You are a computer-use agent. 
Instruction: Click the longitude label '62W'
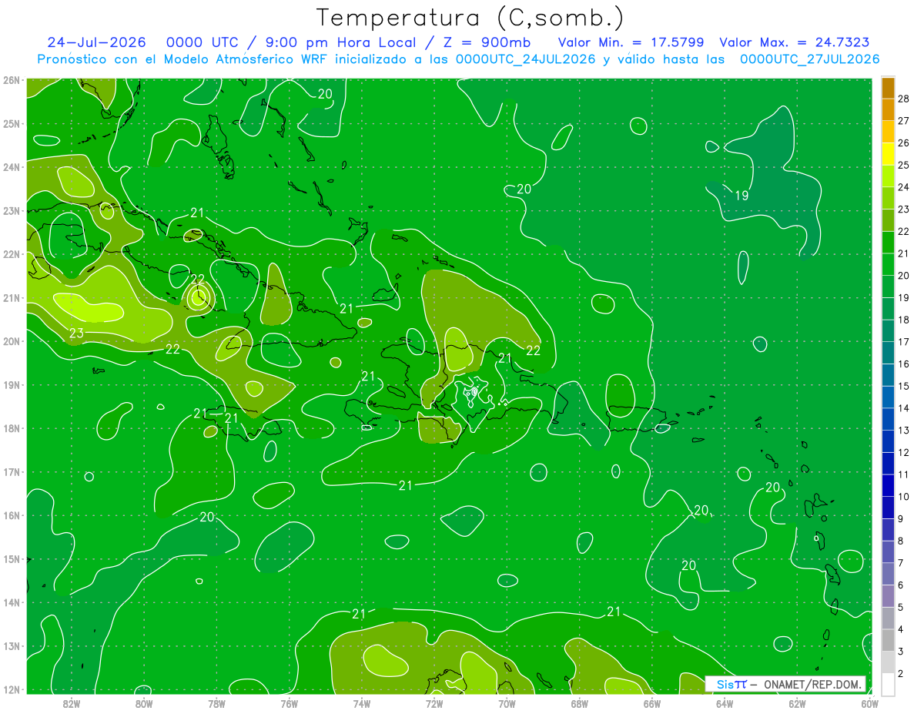coord(797,703)
